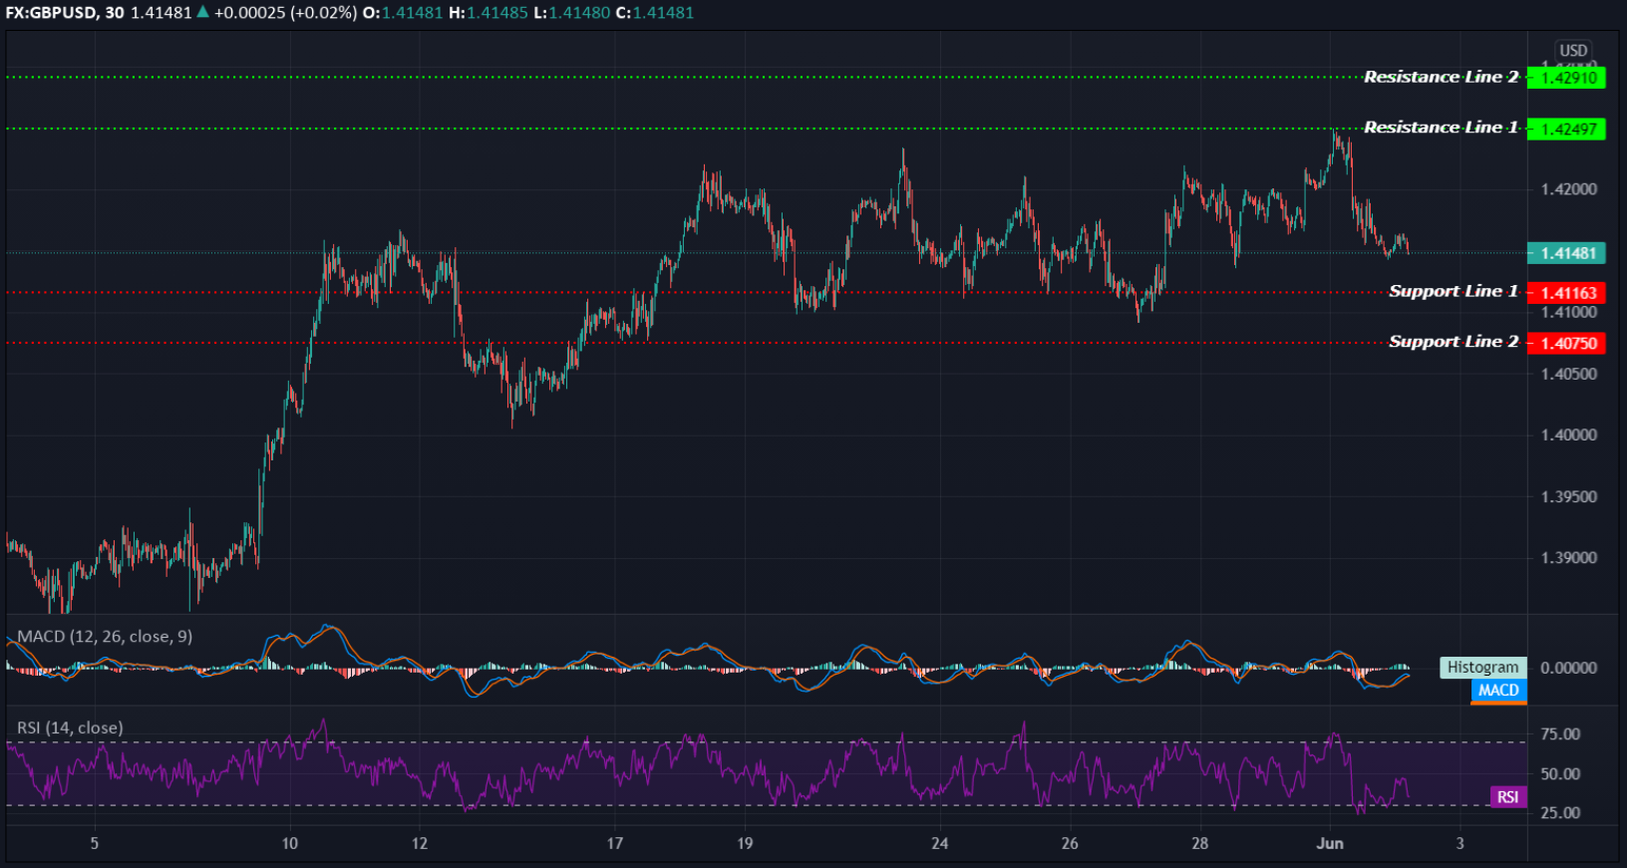Select the 30 interval value in header
1627x868 pixels.
click(115, 13)
